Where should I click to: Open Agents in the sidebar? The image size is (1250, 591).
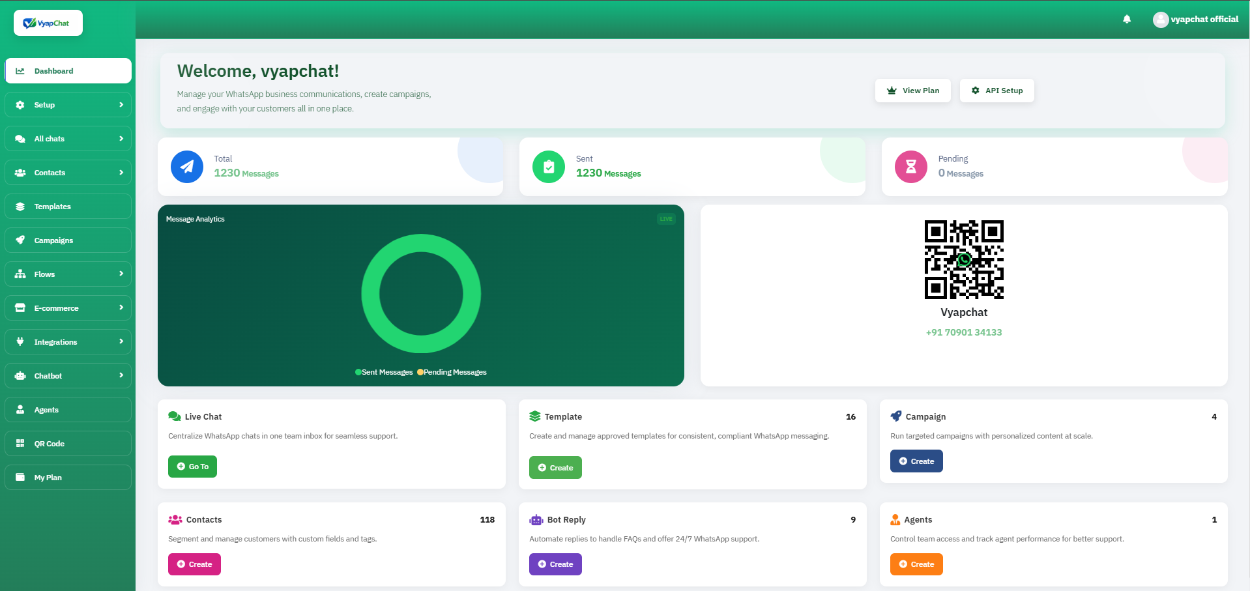68,410
